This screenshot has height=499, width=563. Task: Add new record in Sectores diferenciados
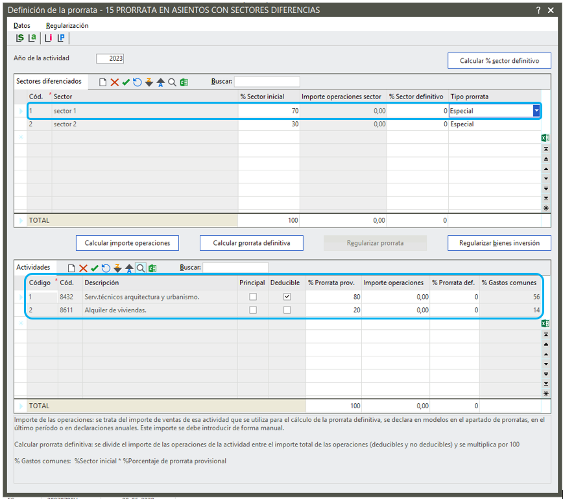(x=102, y=82)
